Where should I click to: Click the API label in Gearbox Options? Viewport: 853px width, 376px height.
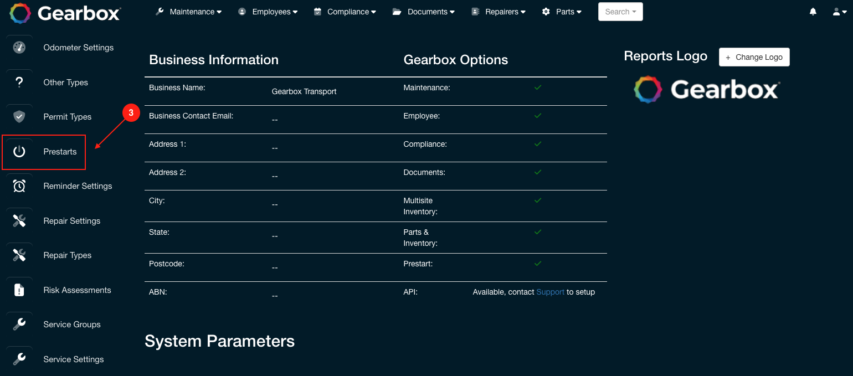point(411,292)
